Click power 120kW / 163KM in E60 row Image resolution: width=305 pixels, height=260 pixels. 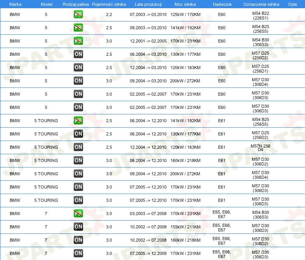point(185,68)
